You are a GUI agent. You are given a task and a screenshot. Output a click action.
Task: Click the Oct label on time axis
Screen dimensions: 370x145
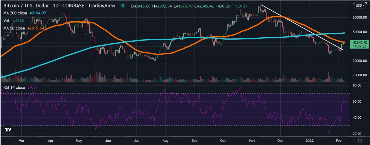pyautogui.click(x=223, y=141)
